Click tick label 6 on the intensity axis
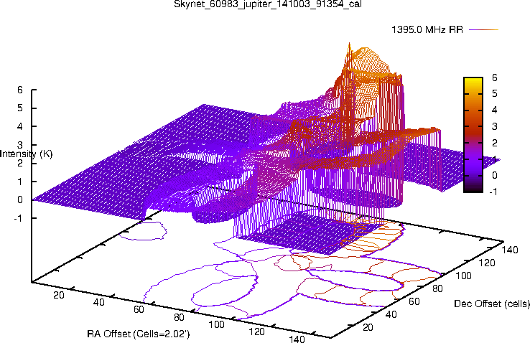 pos(21,90)
